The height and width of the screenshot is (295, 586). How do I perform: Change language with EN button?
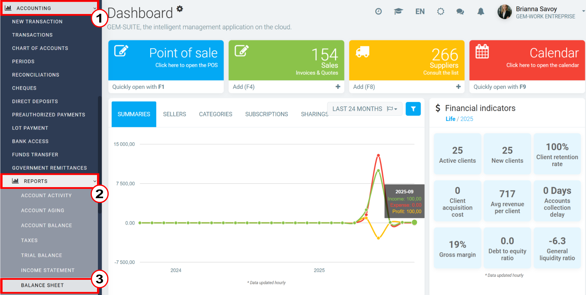tap(420, 12)
